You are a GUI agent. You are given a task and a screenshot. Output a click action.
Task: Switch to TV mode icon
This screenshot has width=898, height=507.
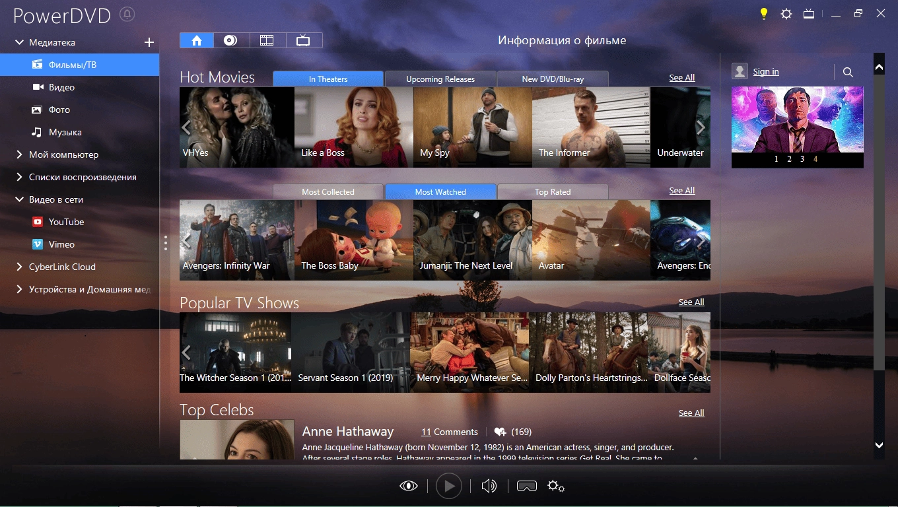click(x=809, y=13)
